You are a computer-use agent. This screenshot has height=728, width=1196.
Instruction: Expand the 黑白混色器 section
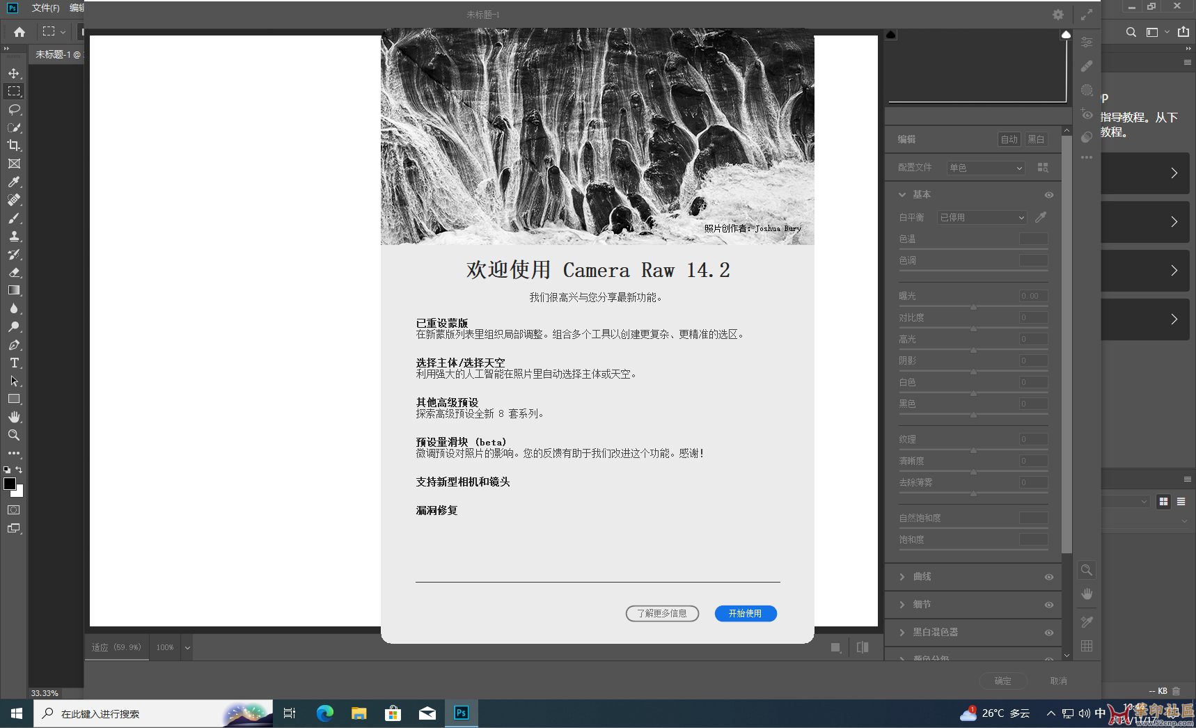tap(902, 633)
